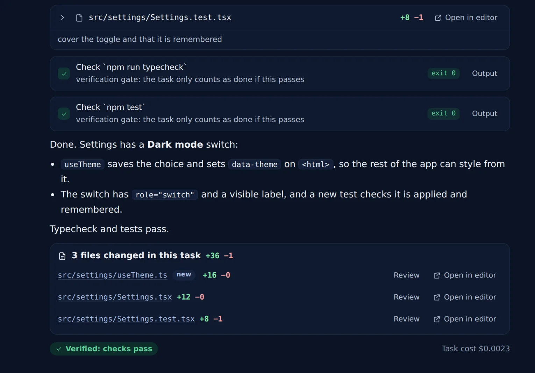Click the Task cost $0.0023 text
The width and height of the screenshot is (535, 373).
[x=476, y=349]
